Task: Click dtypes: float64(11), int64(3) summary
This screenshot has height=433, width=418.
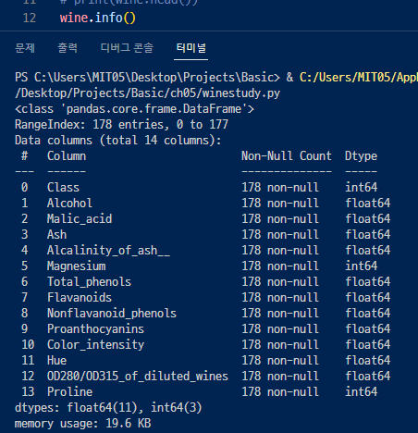Action: coord(108,408)
